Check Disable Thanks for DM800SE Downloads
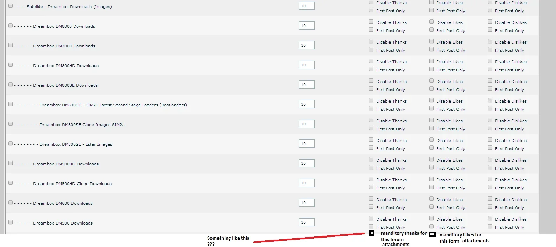The height and width of the screenshot is (247, 556). tap(371, 80)
